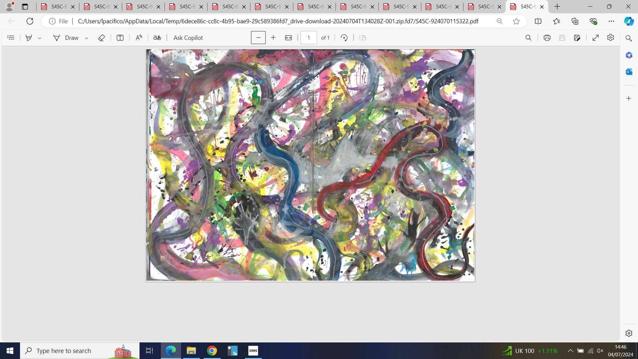Open a new browser tab

click(557, 7)
